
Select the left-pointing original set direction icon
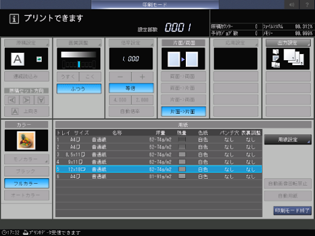(12, 100)
